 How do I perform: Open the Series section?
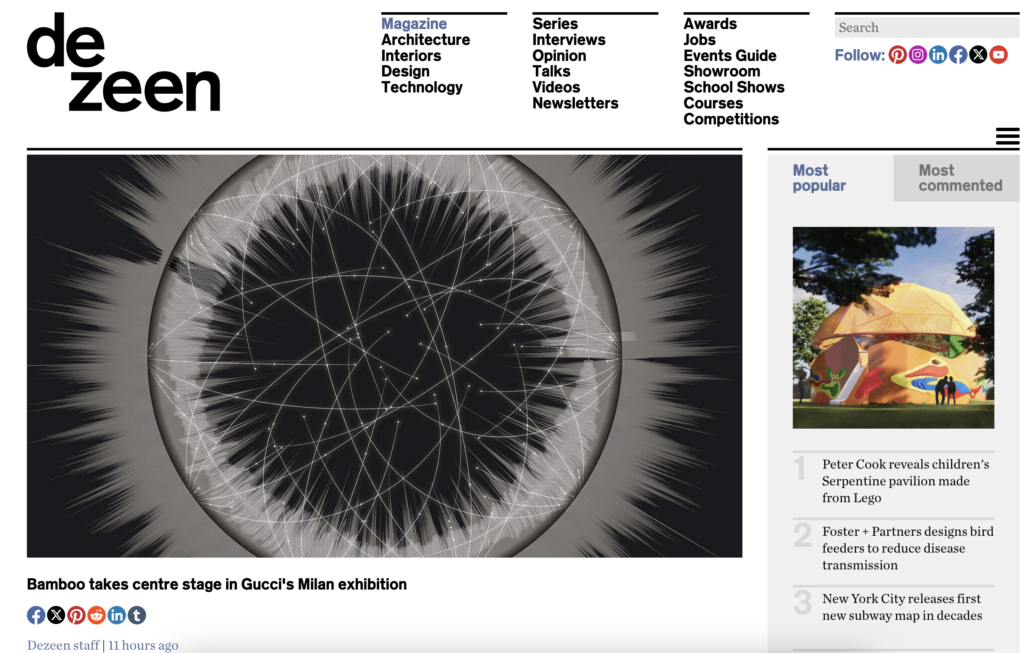click(555, 24)
